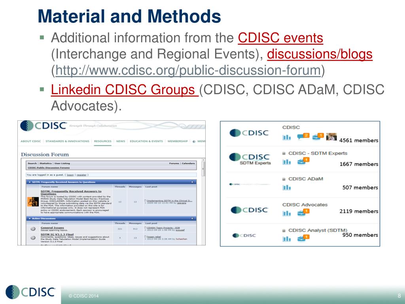Click the register link
This screenshot has height=304, width=405.
pos(81,175)
